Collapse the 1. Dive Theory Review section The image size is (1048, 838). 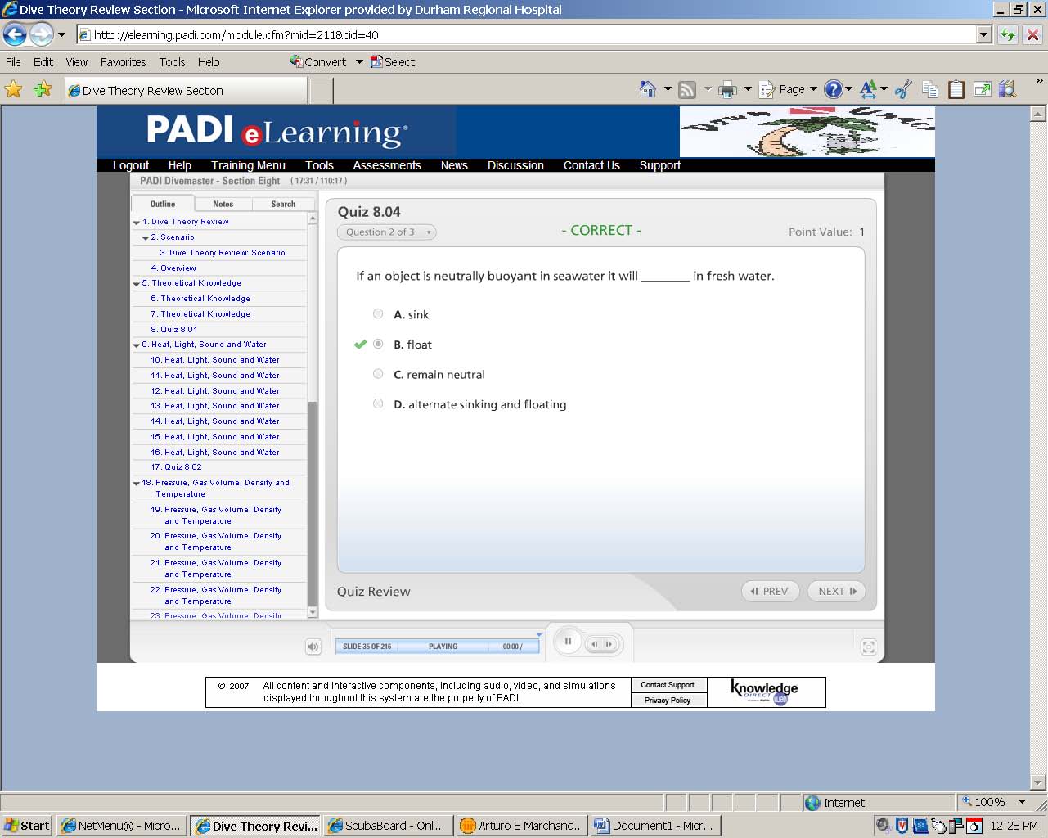pos(137,223)
